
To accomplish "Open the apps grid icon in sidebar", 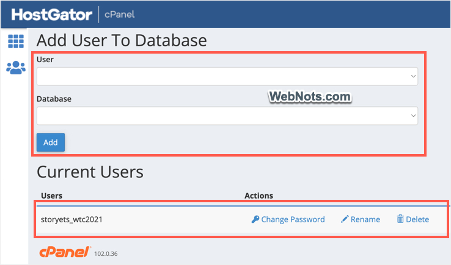I will (16, 41).
